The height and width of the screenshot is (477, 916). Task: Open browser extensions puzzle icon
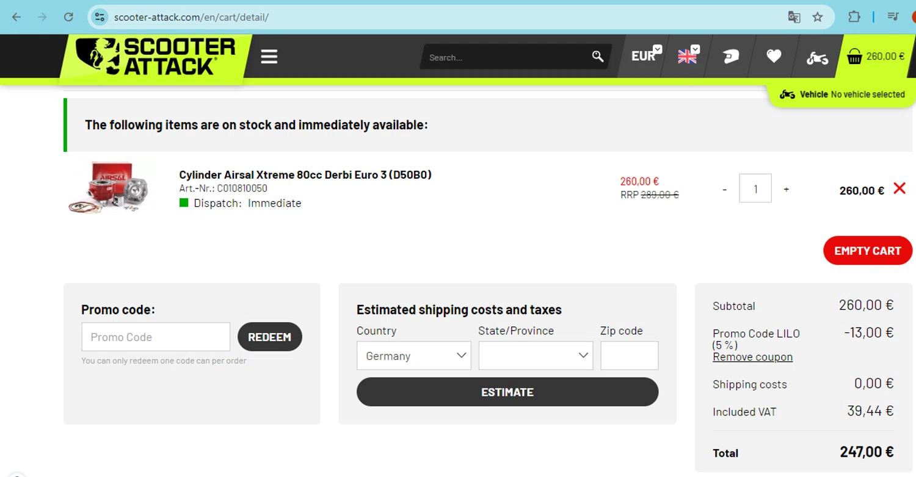point(854,17)
